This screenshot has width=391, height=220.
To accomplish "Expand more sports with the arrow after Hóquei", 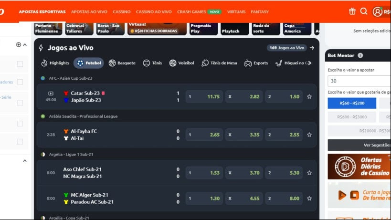I will [x=310, y=63].
